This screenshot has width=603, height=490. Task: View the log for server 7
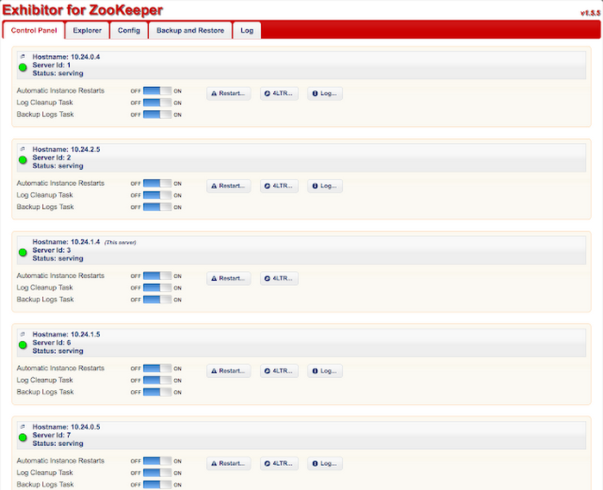tap(325, 463)
